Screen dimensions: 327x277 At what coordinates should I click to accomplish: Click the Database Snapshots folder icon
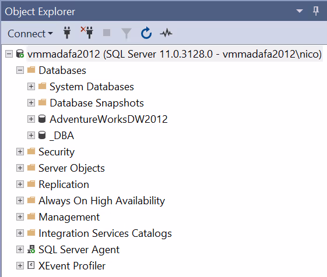coord(43,102)
